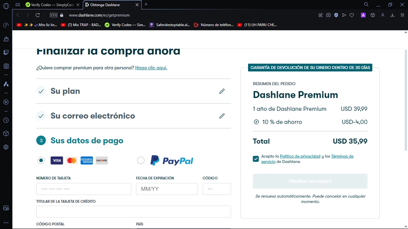This screenshot has width=408, height=229.
Task: Open sidebar three-dots setup menu
Action: click(6, 222)
